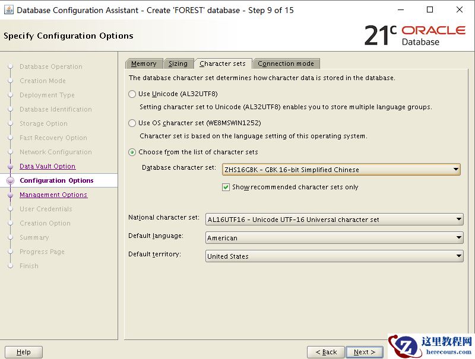This screenshot has height=359, width=475.
Task: Open the Database character set dropdown
Action: coord(341,170)
